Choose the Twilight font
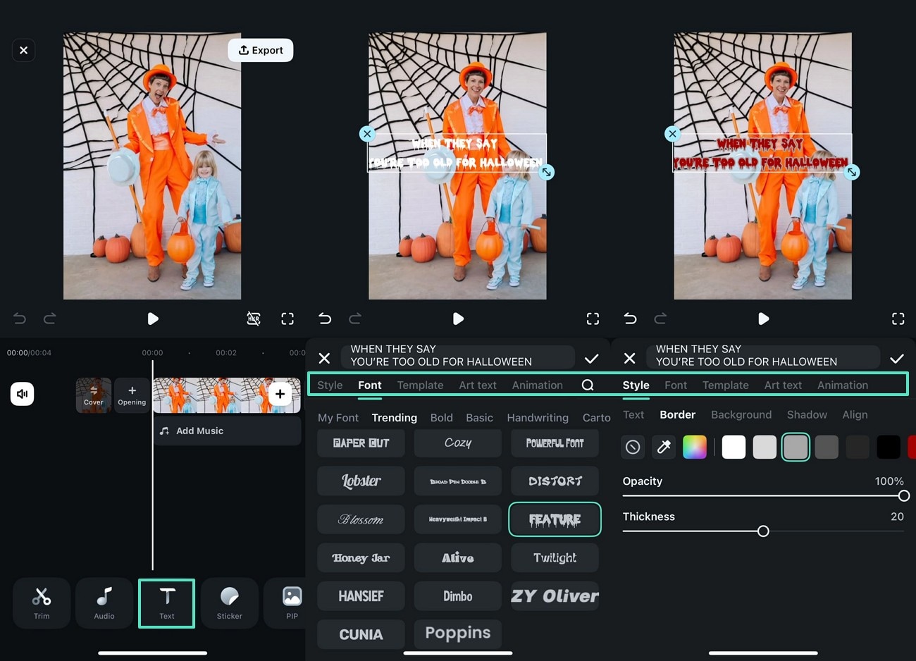916x661 pixels. pyautogui.click(x=555, y=557)
